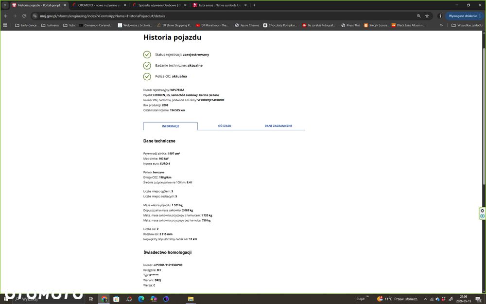
Task: Open the 'Wszystkie zakładki' folder
Action: (467, 25)
